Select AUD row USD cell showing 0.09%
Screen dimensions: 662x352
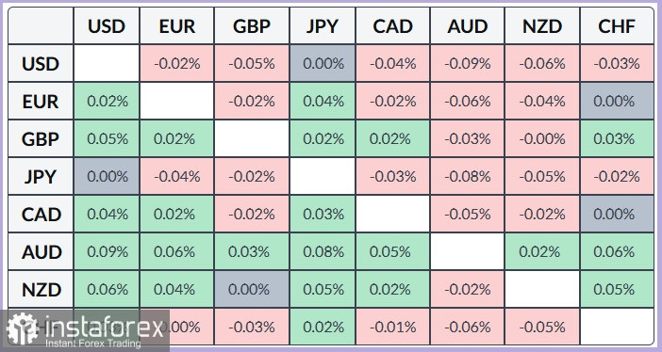tap(107, 251)
